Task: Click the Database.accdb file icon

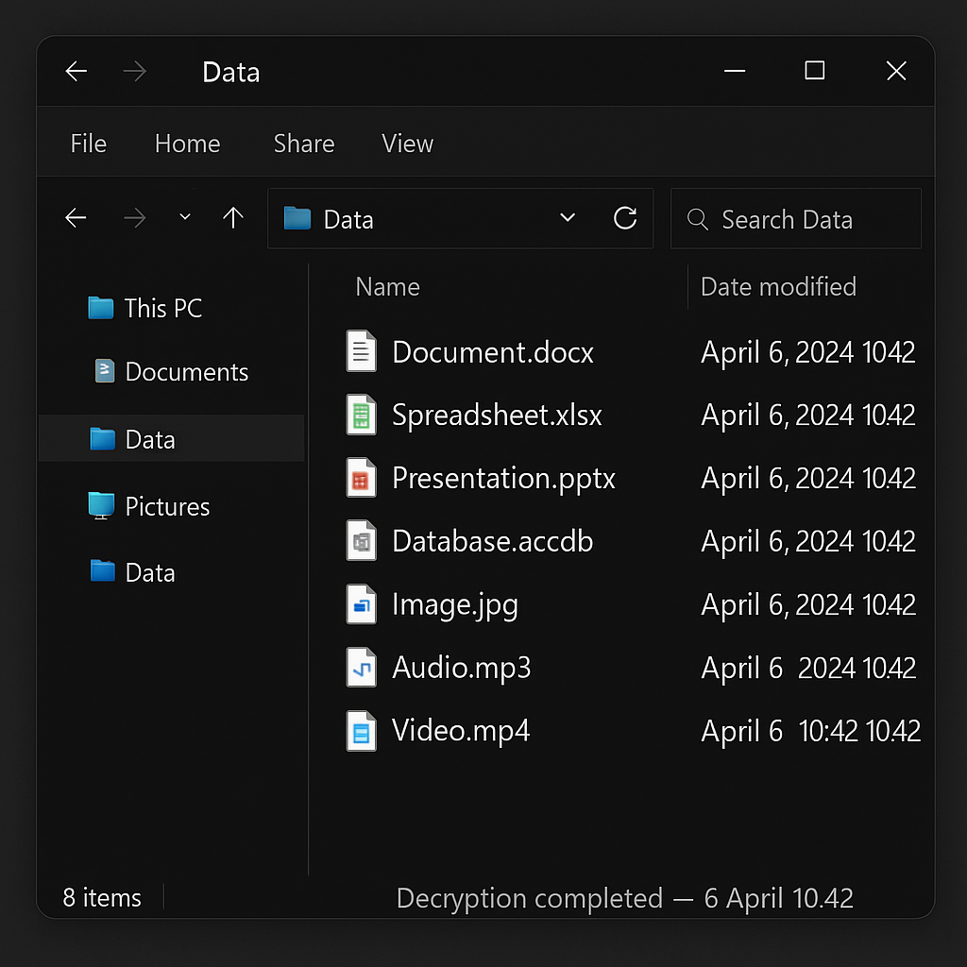Action: point(361,541)
